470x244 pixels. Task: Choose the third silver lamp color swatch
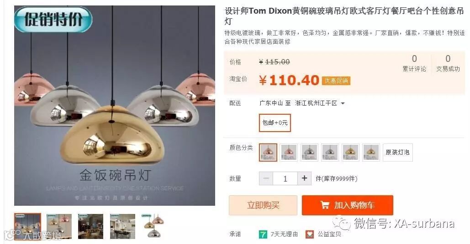[309, 152]
